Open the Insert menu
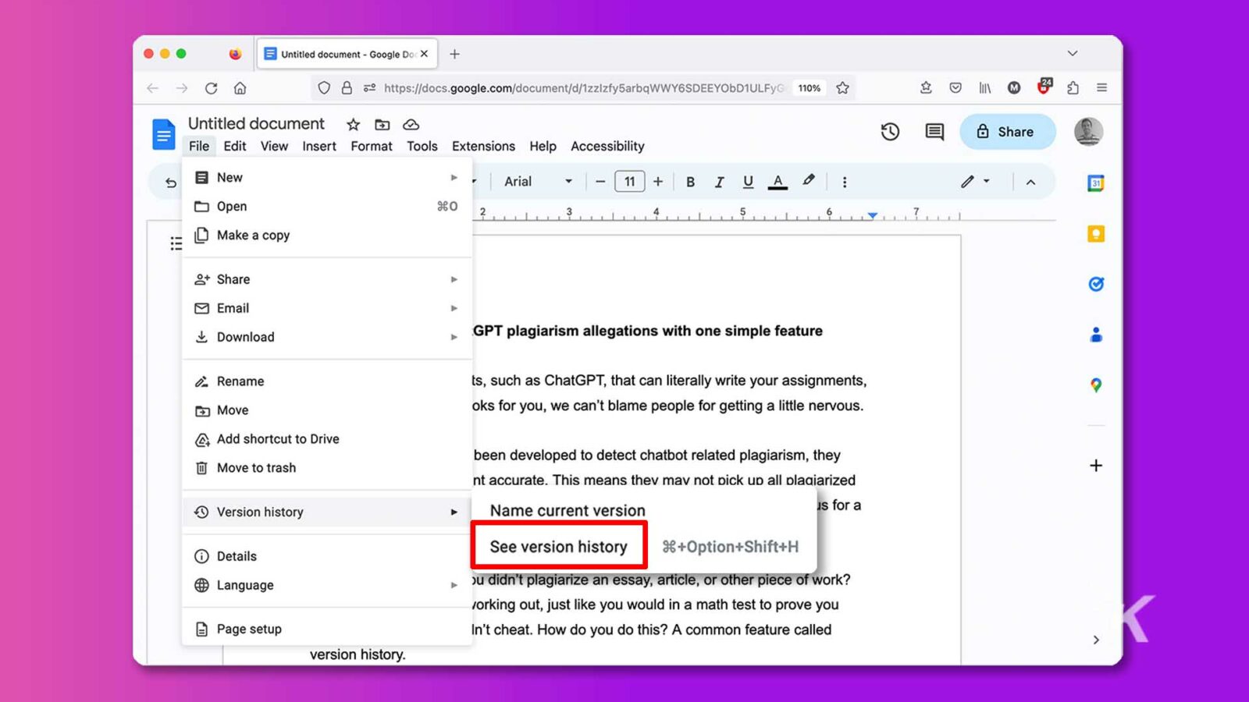Image resolution: width=1249 pixels, height=702 pixels. 319,146
